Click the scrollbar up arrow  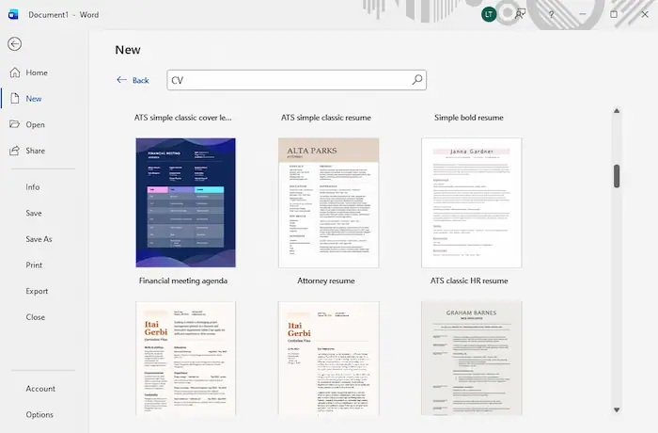[x=617, y=111]
